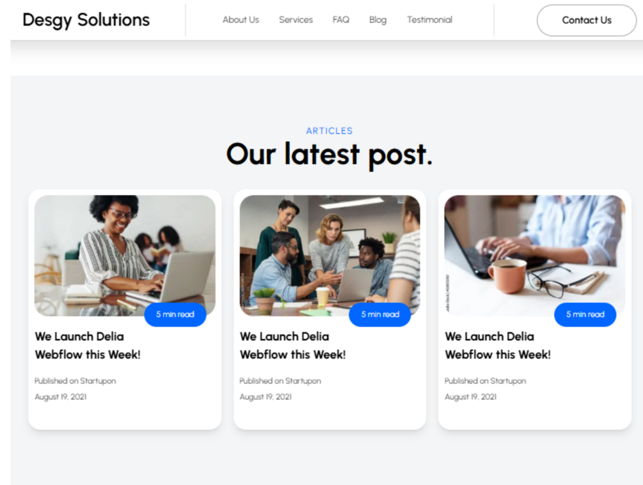
Task: Click Published on Startupon in third card
Action: point(485,381)
